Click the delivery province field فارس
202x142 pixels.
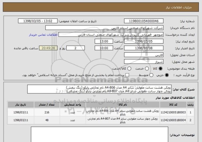tap(144, 55)
